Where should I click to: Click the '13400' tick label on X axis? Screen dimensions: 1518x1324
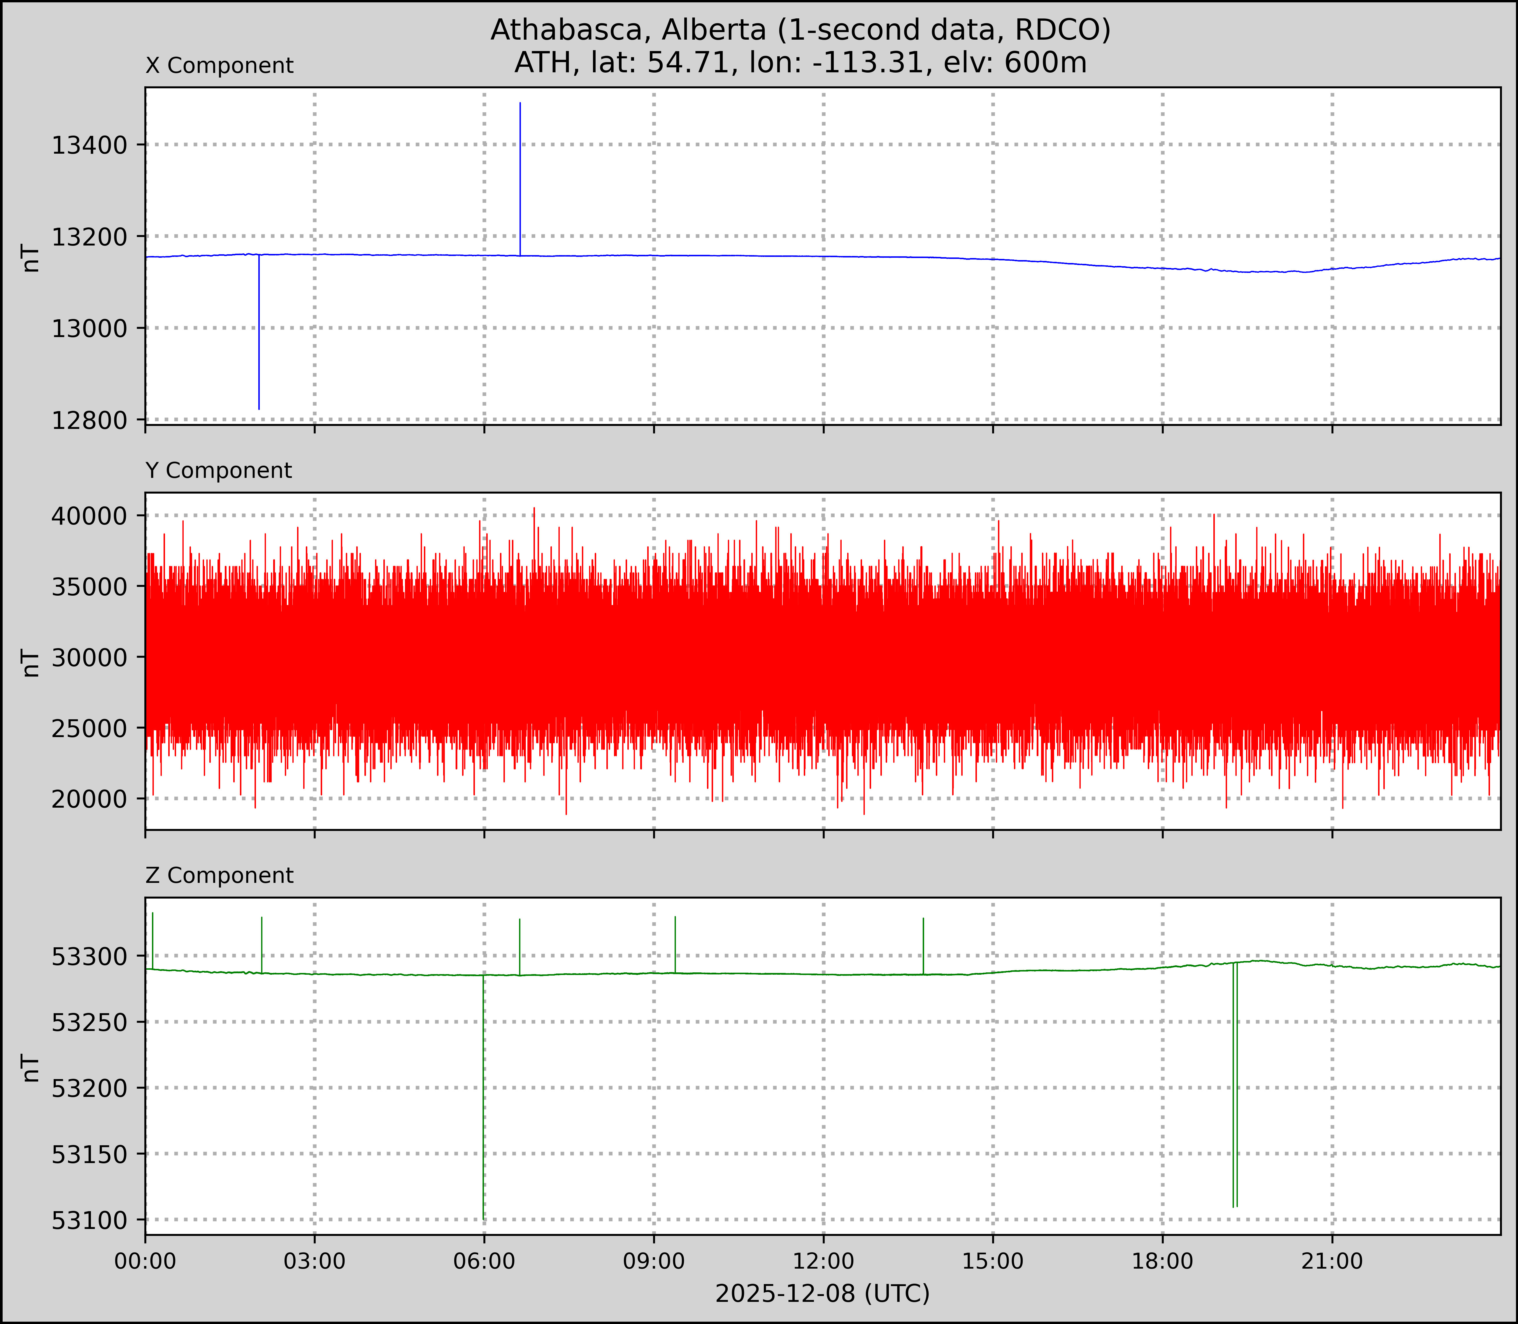89,145
